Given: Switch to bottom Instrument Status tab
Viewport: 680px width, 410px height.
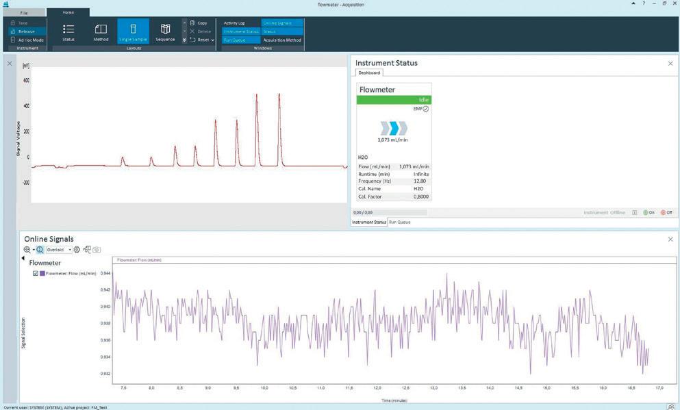Looking at the screenshot, I should point(368,222).
